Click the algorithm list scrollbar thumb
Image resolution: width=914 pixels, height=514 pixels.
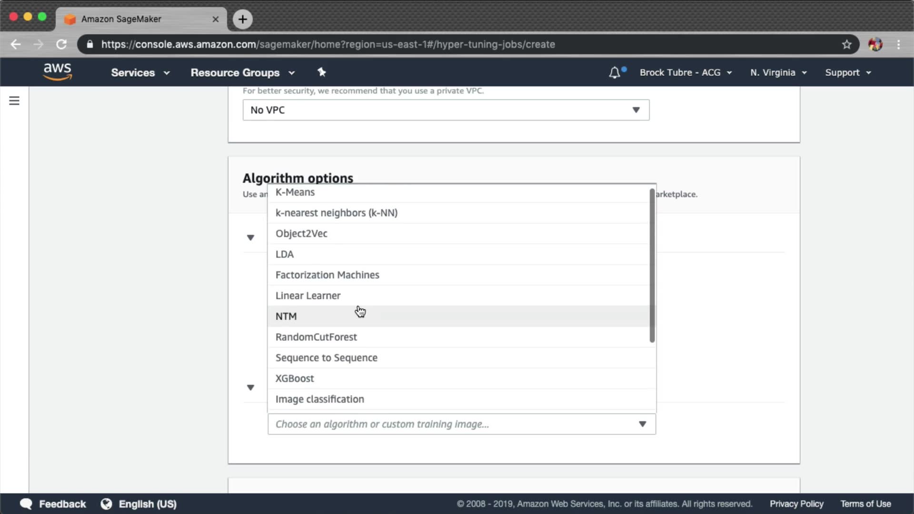(652, 265)
